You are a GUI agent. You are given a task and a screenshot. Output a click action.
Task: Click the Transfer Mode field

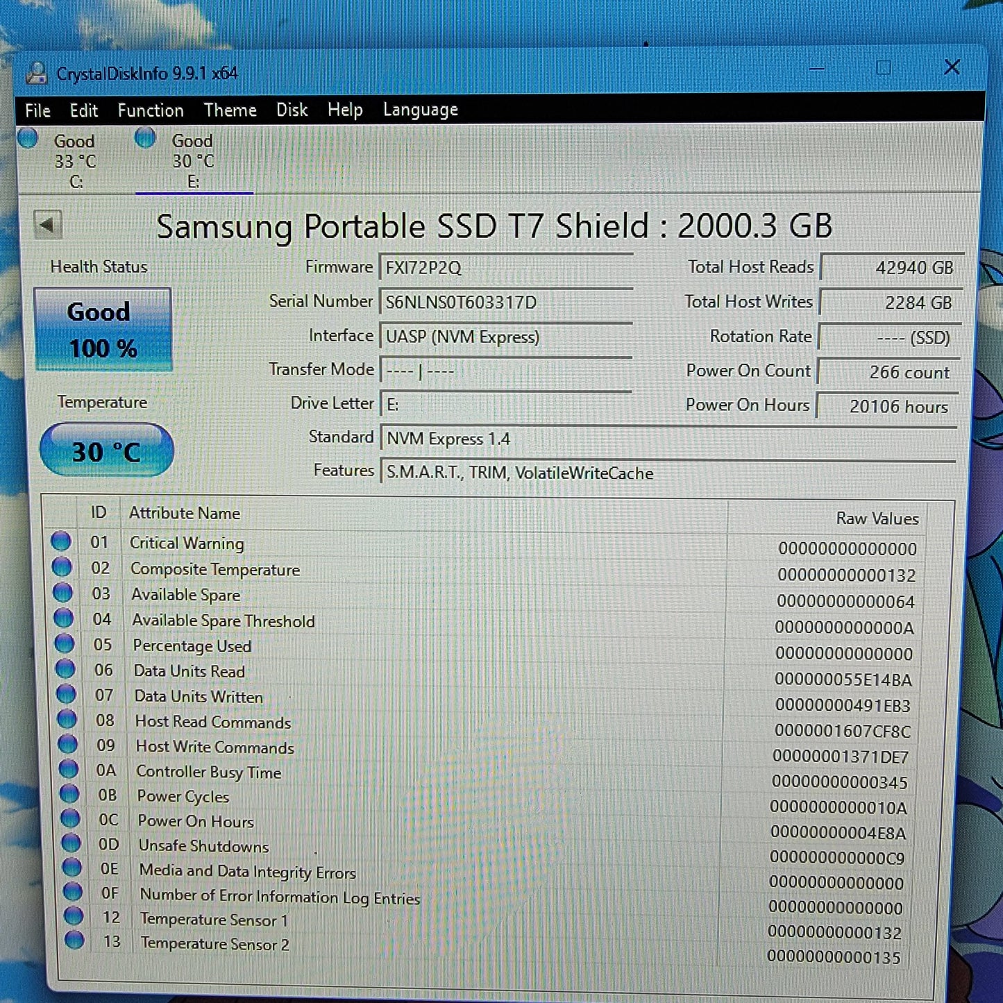505,371
